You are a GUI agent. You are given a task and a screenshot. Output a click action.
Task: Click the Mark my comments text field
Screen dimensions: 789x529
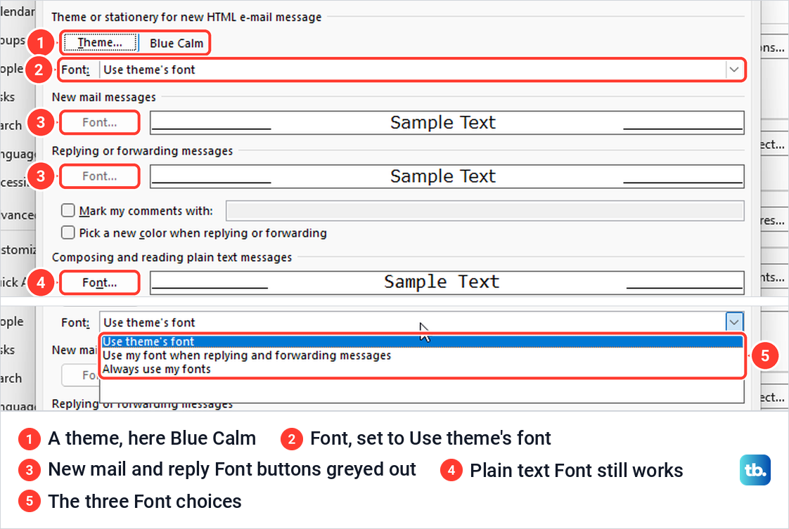(x=485, y=211)
